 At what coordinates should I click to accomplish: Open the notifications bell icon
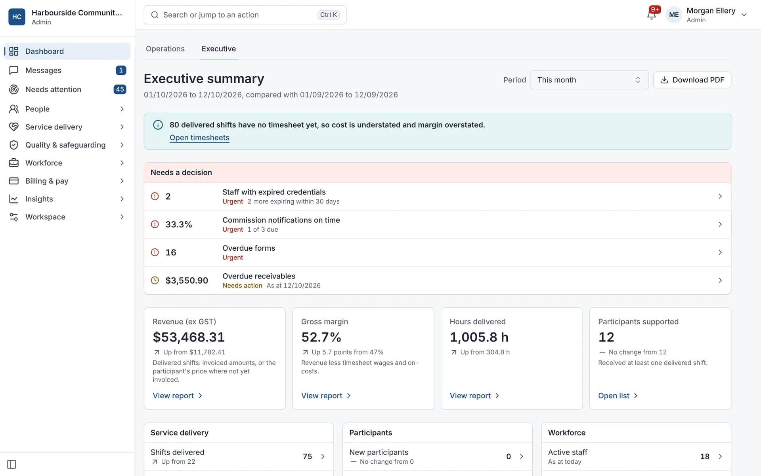point(651,15)
